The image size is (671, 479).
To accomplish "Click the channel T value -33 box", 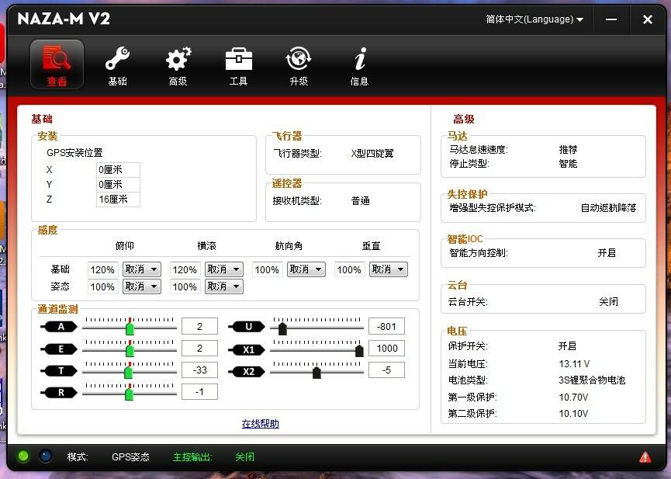I will point(199,370).
